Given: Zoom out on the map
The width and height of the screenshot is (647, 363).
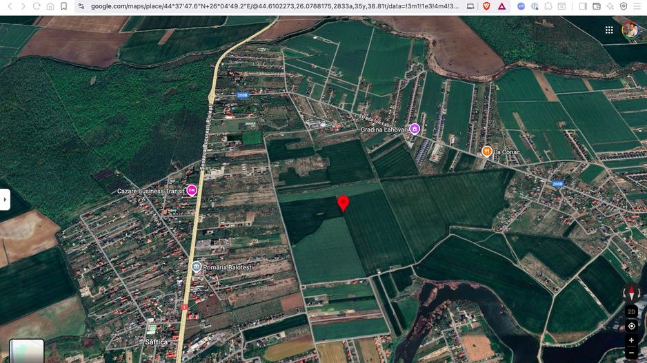Looking at the screenshot, I should [631, 353].
